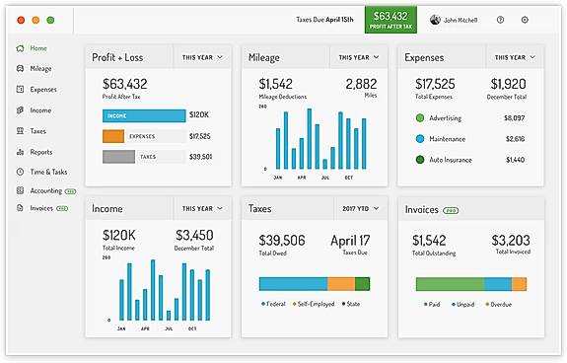567x363 pixels.
Task: Open the settings gear icon
Action: [x=525, y=20]
